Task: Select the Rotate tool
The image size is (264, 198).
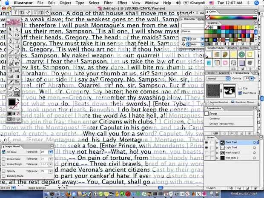Action: [11, 58]
